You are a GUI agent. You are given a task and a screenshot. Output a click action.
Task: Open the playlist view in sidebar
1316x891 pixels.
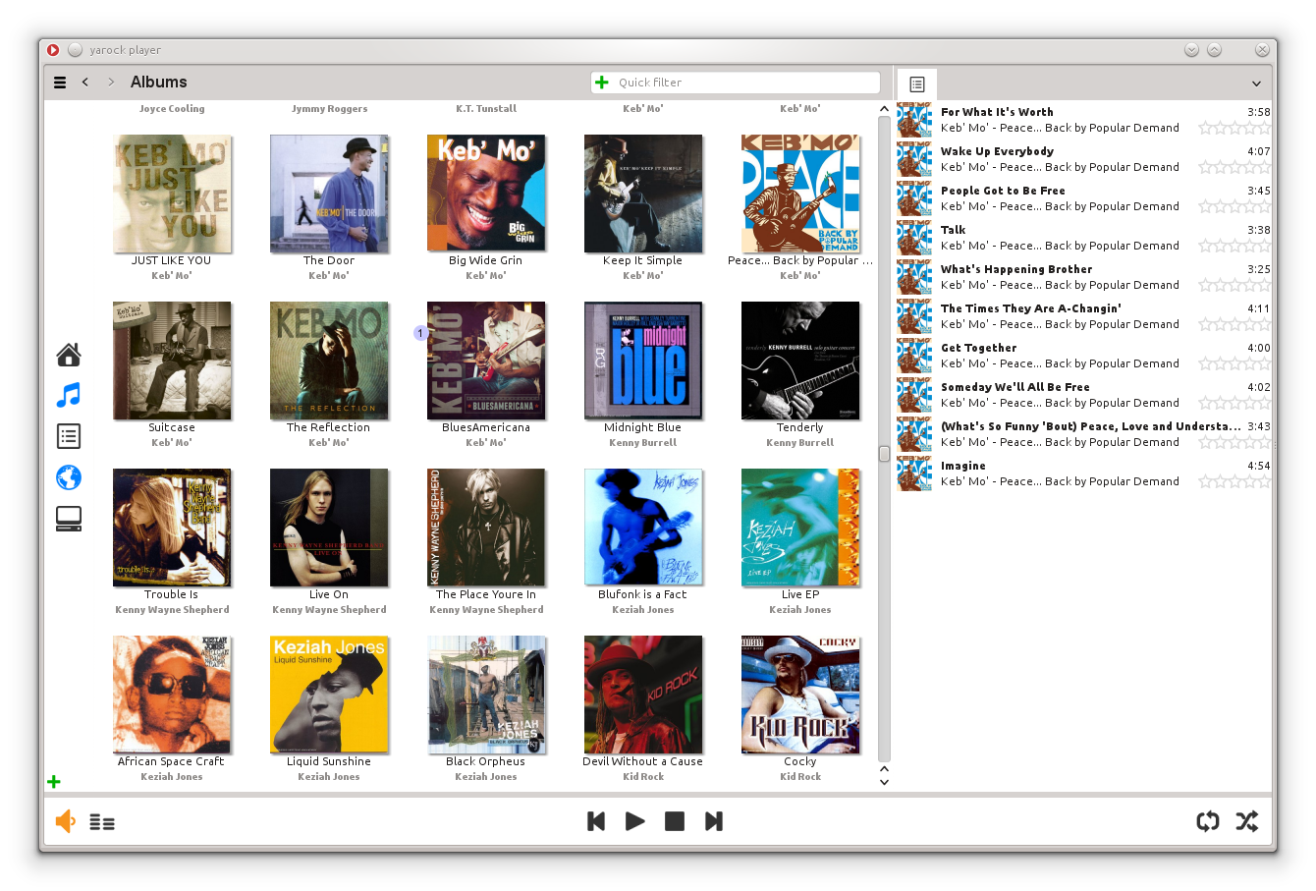[69, 436]
